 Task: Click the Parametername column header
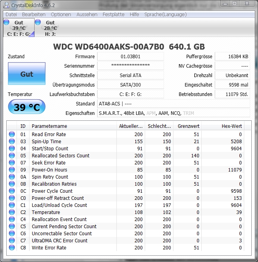point(73,126)
